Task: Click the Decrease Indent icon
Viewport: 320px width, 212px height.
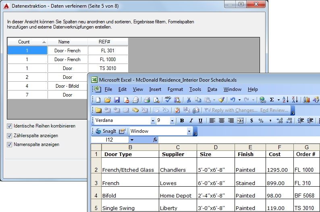Action: click(x=301, y=121)
